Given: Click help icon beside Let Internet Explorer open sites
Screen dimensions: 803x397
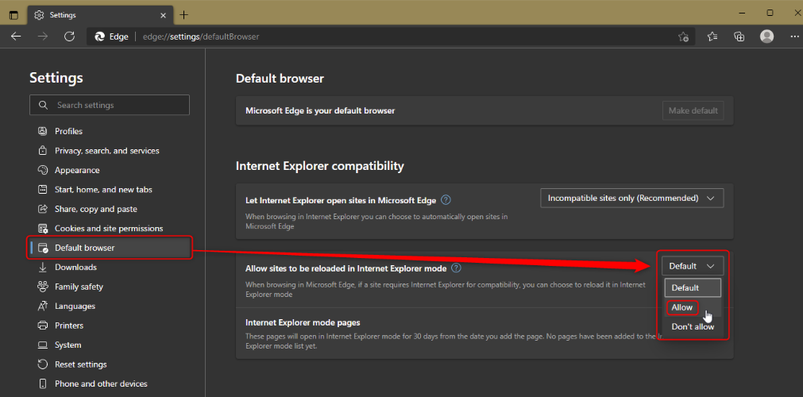Looking at the screenshot, I should [446, 199].
